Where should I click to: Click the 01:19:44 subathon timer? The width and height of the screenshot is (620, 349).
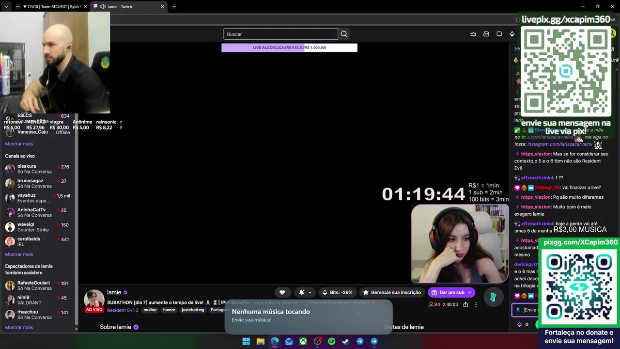(x=423, y=194)
